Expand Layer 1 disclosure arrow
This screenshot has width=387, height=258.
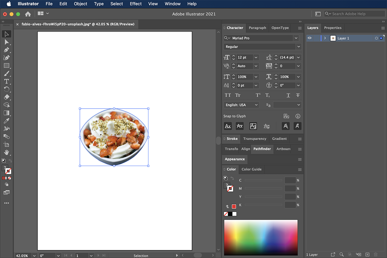[325, 38]
